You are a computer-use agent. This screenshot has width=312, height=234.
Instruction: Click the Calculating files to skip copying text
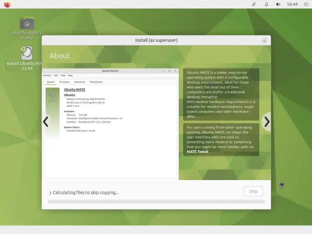tap(86, 193)
